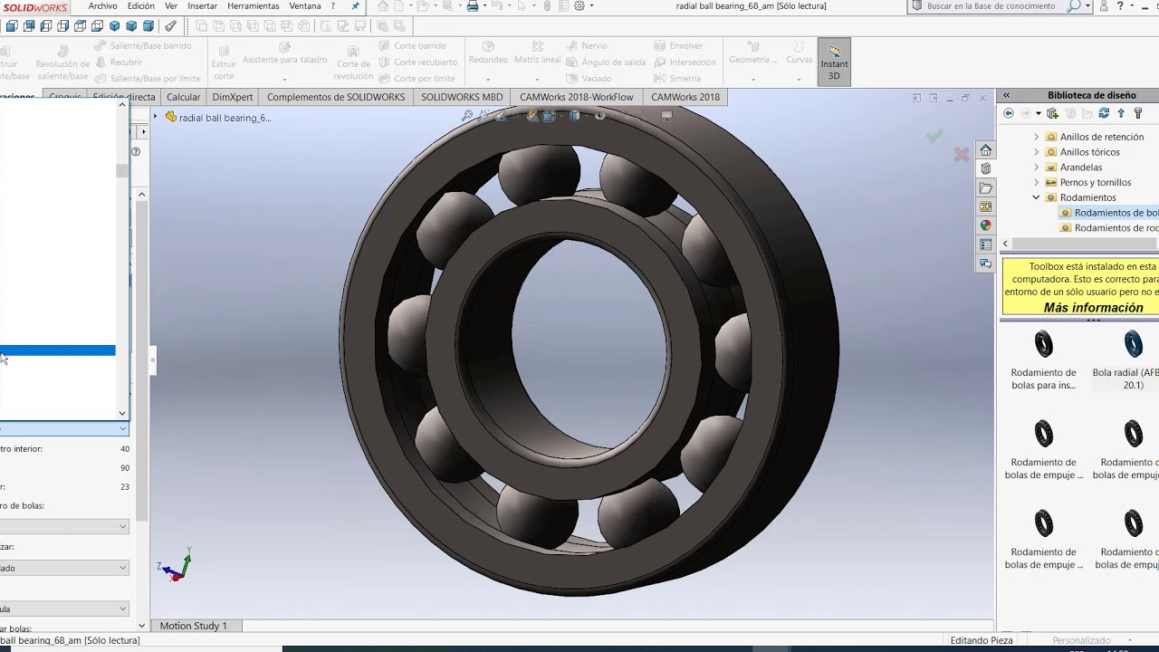1159x652 pixels.
Task: Click the Print icon in the top toolbar
Action: [472, 6]
